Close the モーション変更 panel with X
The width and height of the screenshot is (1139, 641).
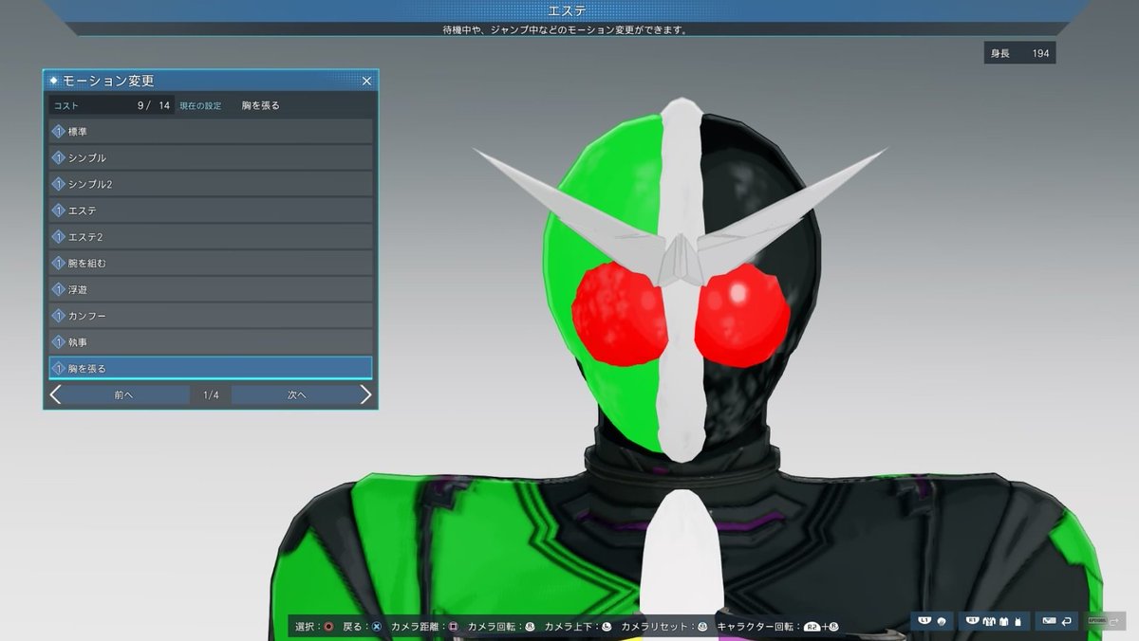pos(366,82)
